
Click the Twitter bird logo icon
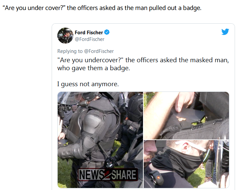click(x=225, y=32)
